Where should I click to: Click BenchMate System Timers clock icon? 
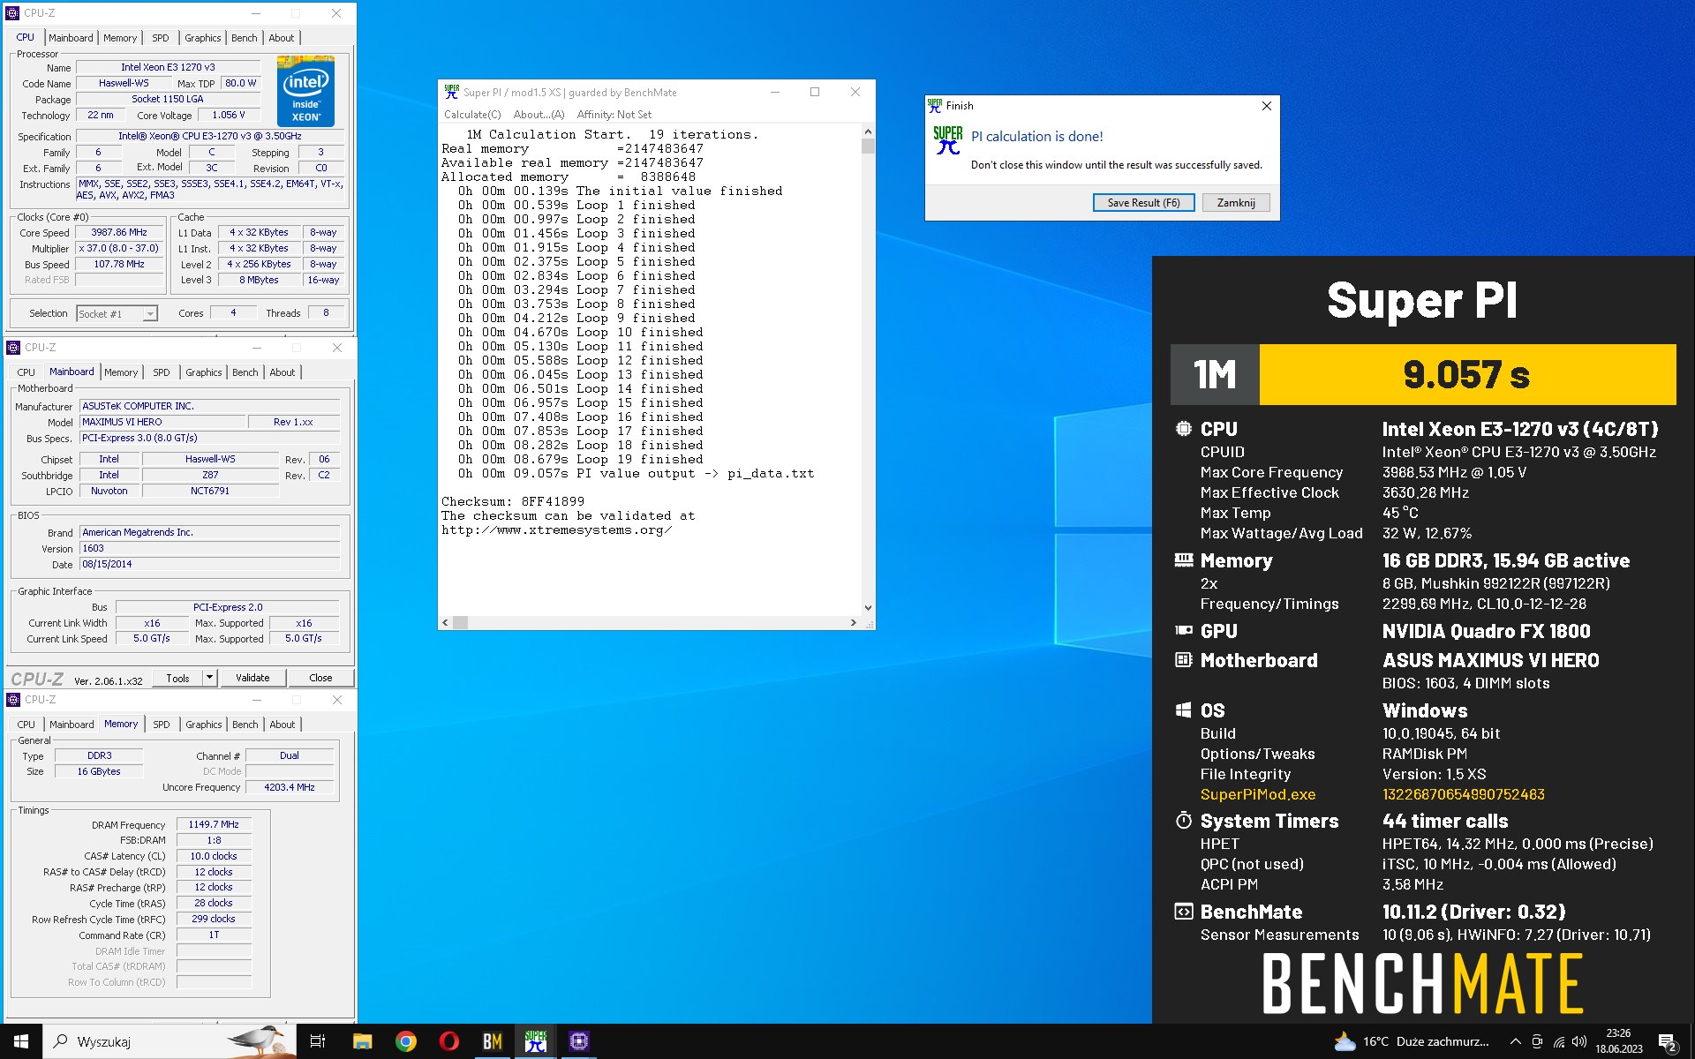1183,820
